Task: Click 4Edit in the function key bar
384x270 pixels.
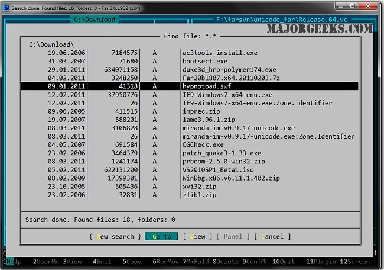Action: (x=102, y=261)
